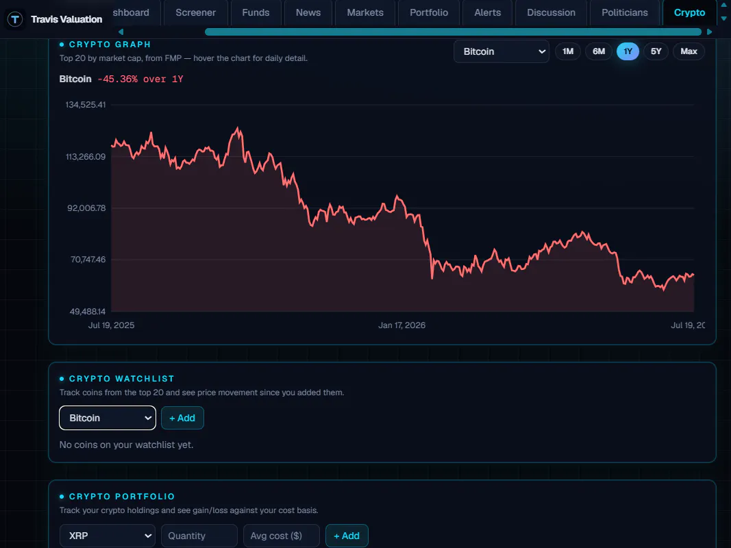Click + Add in Crypto Watchlist
This screenshot has width=731, height=548.
click(x=182, y=418)
